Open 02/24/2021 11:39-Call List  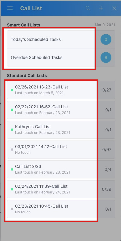[x=61, y=189]
